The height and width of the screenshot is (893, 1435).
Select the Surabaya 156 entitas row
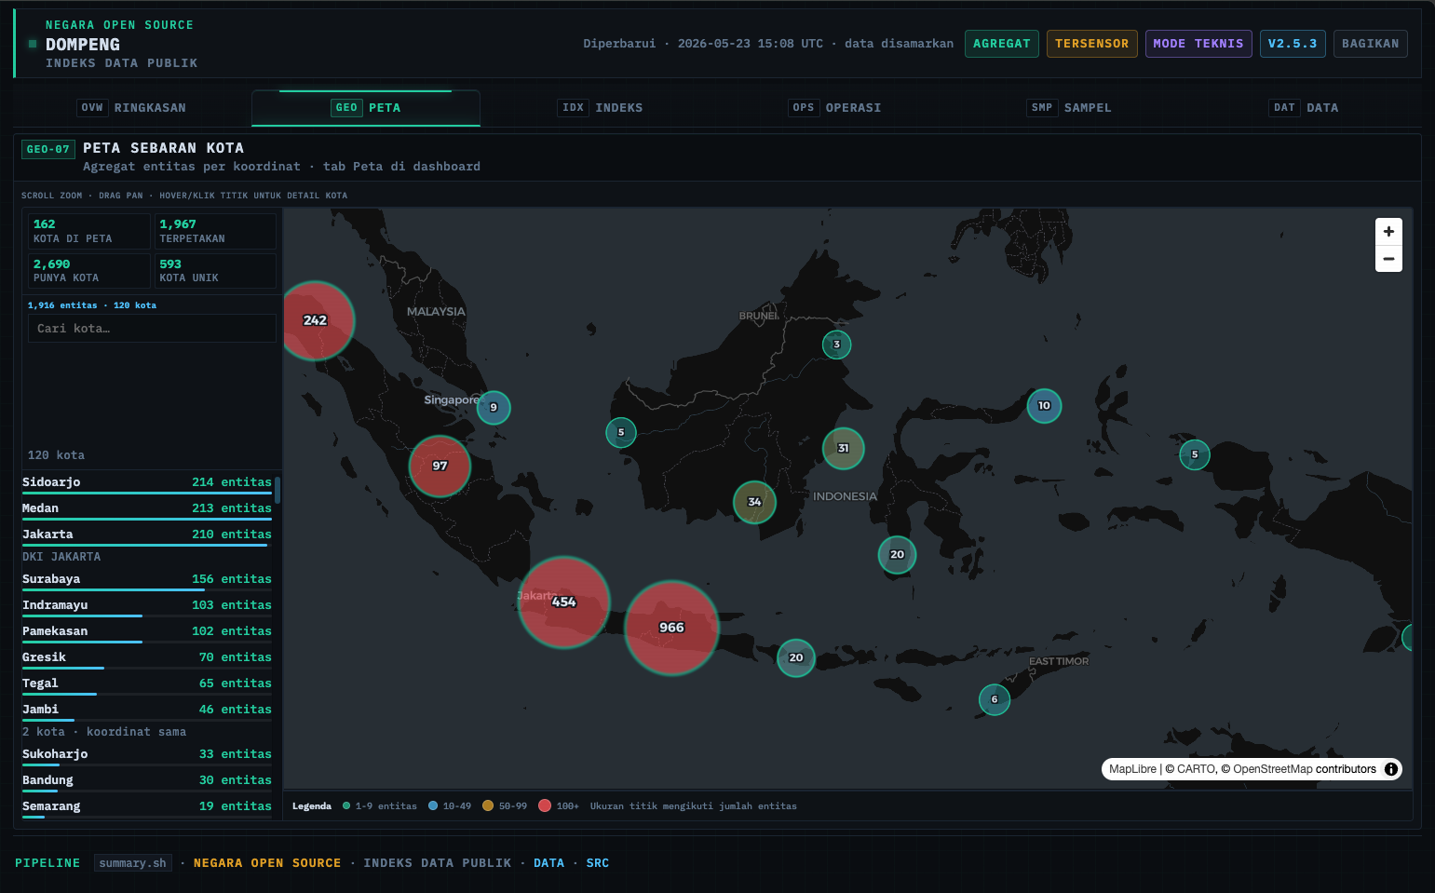(x=147, y=580)
